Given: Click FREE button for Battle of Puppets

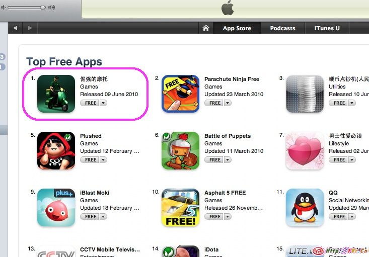Looking at the screenshot, I should tap(214, 159).
